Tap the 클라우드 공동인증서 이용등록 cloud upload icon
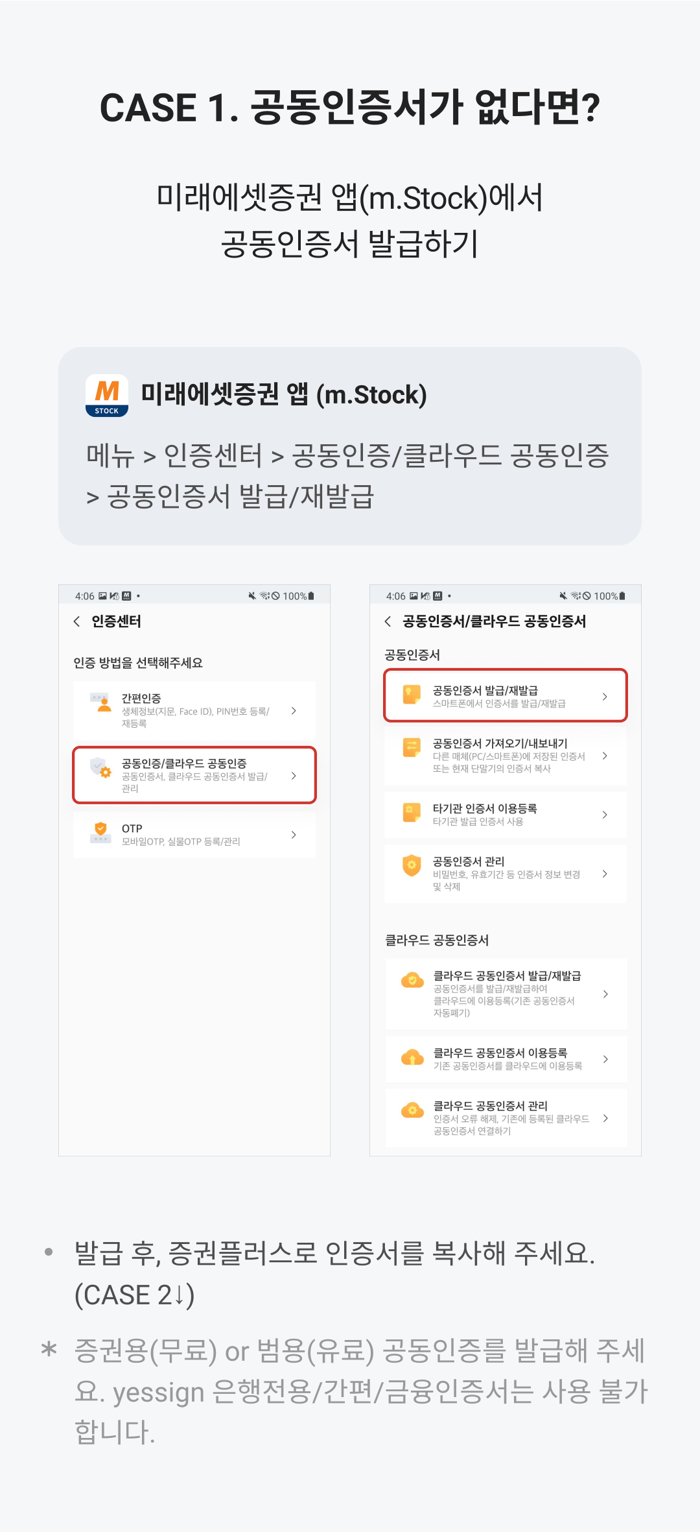700x1532 pixels. (412, 1058)
